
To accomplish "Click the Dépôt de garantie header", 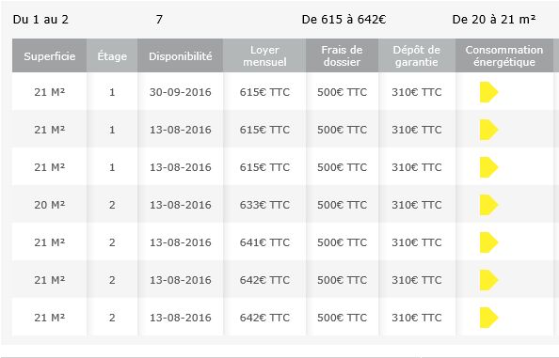I will [x=416, y=55].
